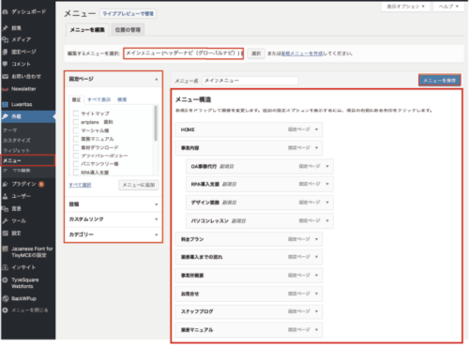
Task: Expand the 投稿 accordion section
Action: pos(113,204)
